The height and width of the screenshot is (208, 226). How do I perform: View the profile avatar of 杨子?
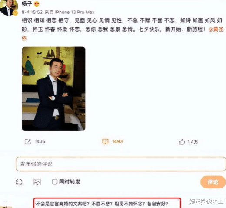(9, 7)
